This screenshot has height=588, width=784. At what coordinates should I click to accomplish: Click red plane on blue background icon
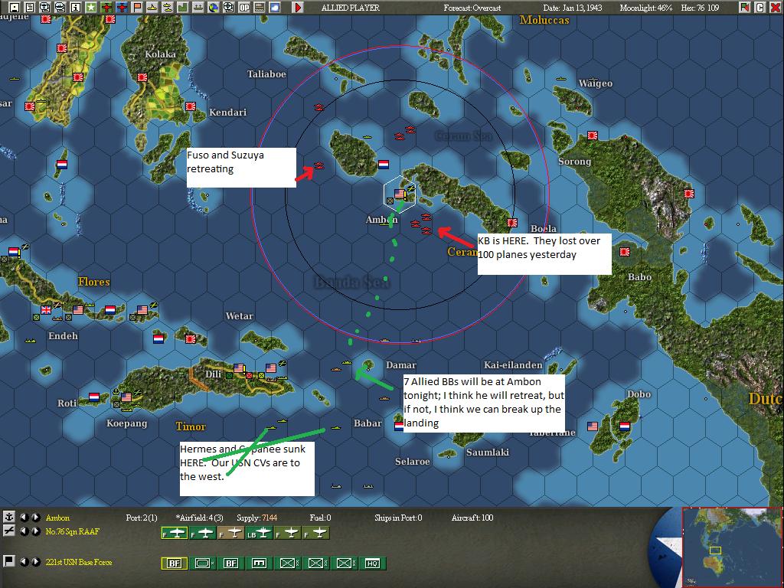click(x=122, y=7)
